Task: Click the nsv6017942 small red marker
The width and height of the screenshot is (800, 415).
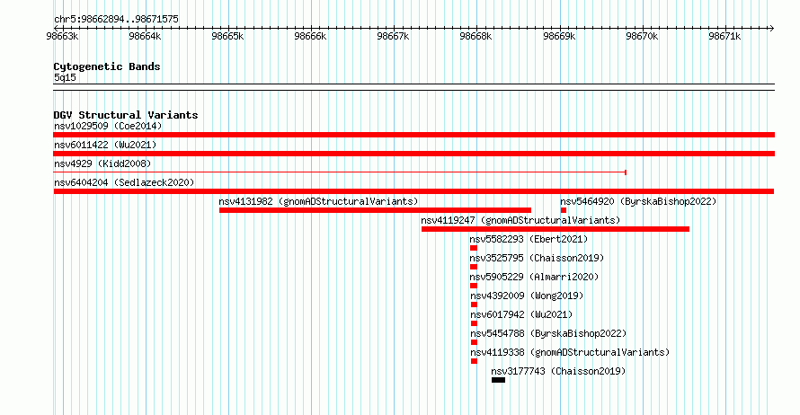Action: click(x=474, y=323)
